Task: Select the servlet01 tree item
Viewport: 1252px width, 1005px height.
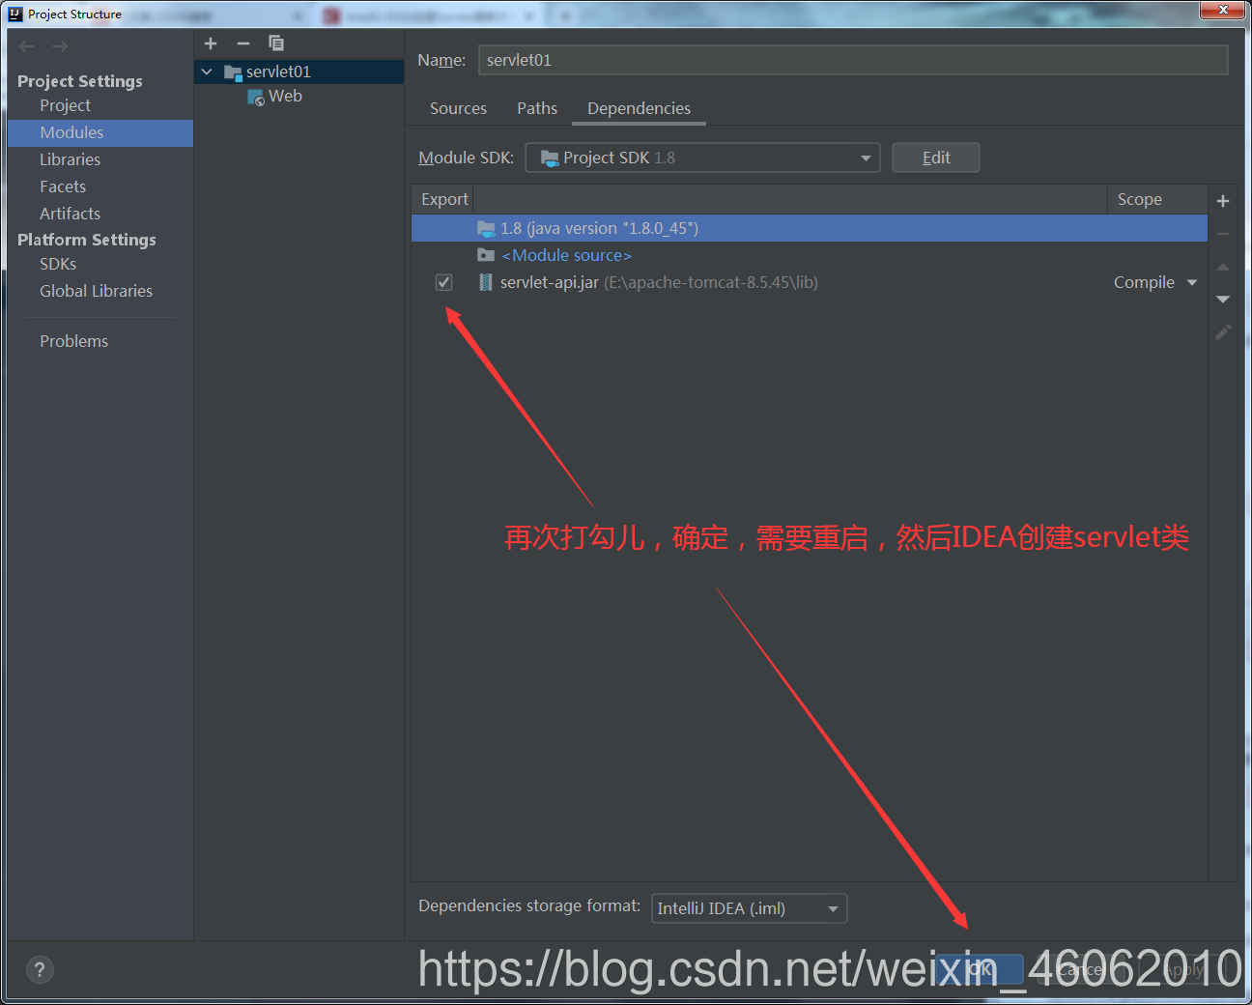Action: point(299,72)
